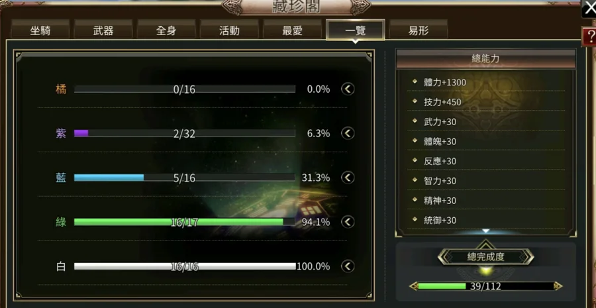Viewport: 596px width, 308px height.
Task: Open the red question mark help icon
Action: (589, 37)
